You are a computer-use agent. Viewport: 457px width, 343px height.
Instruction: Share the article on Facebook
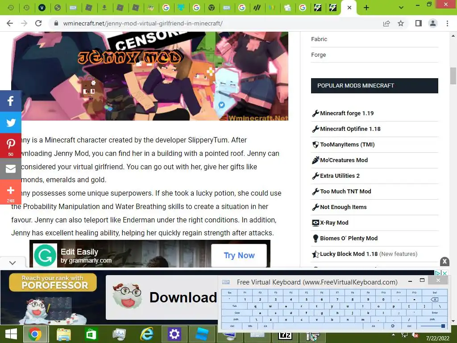point(11,101)
